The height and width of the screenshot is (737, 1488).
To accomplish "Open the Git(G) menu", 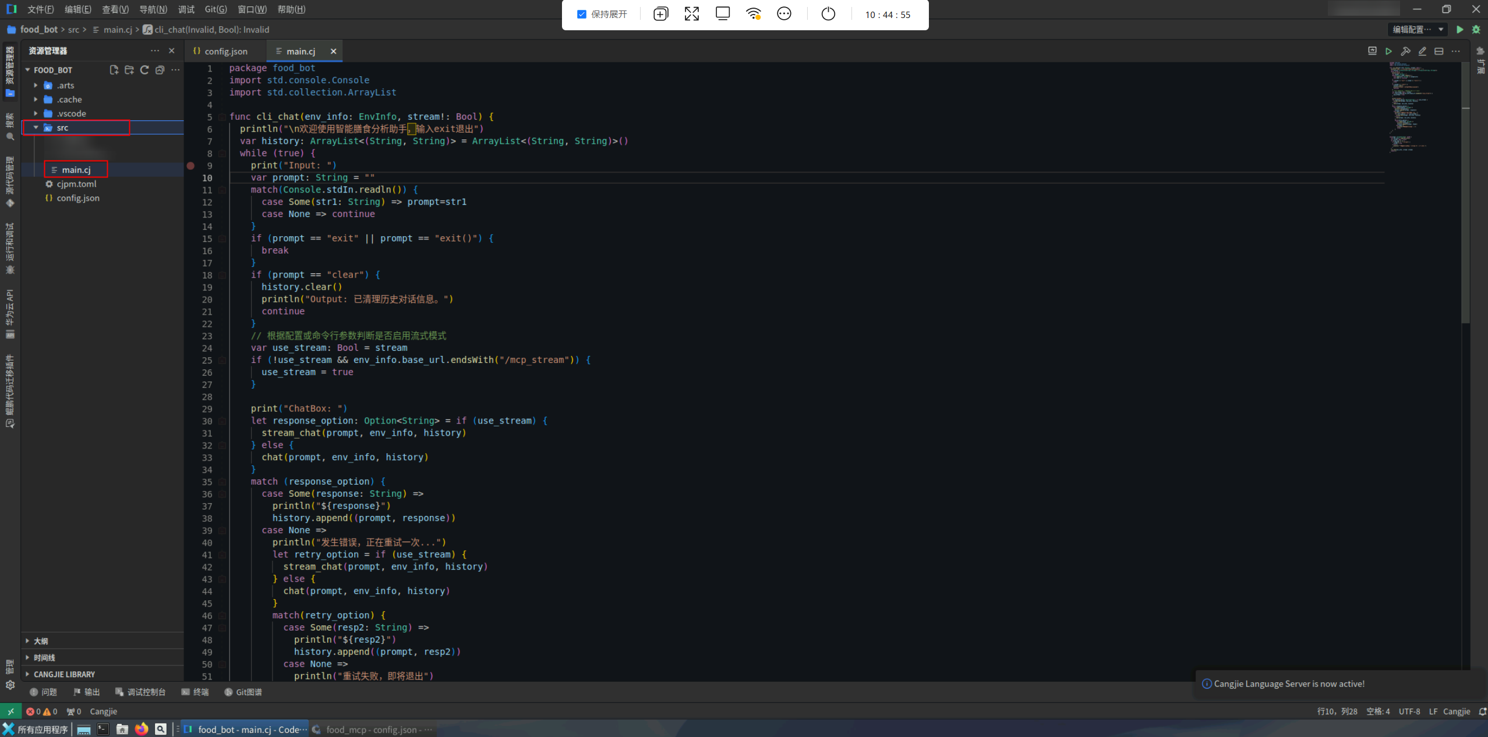I will coord(215,9).
